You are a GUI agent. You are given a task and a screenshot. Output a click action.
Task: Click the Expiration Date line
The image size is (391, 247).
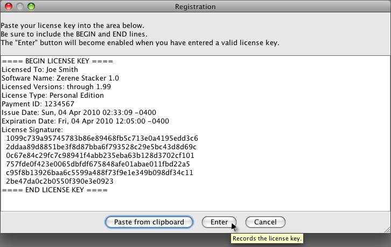point(85,121)
